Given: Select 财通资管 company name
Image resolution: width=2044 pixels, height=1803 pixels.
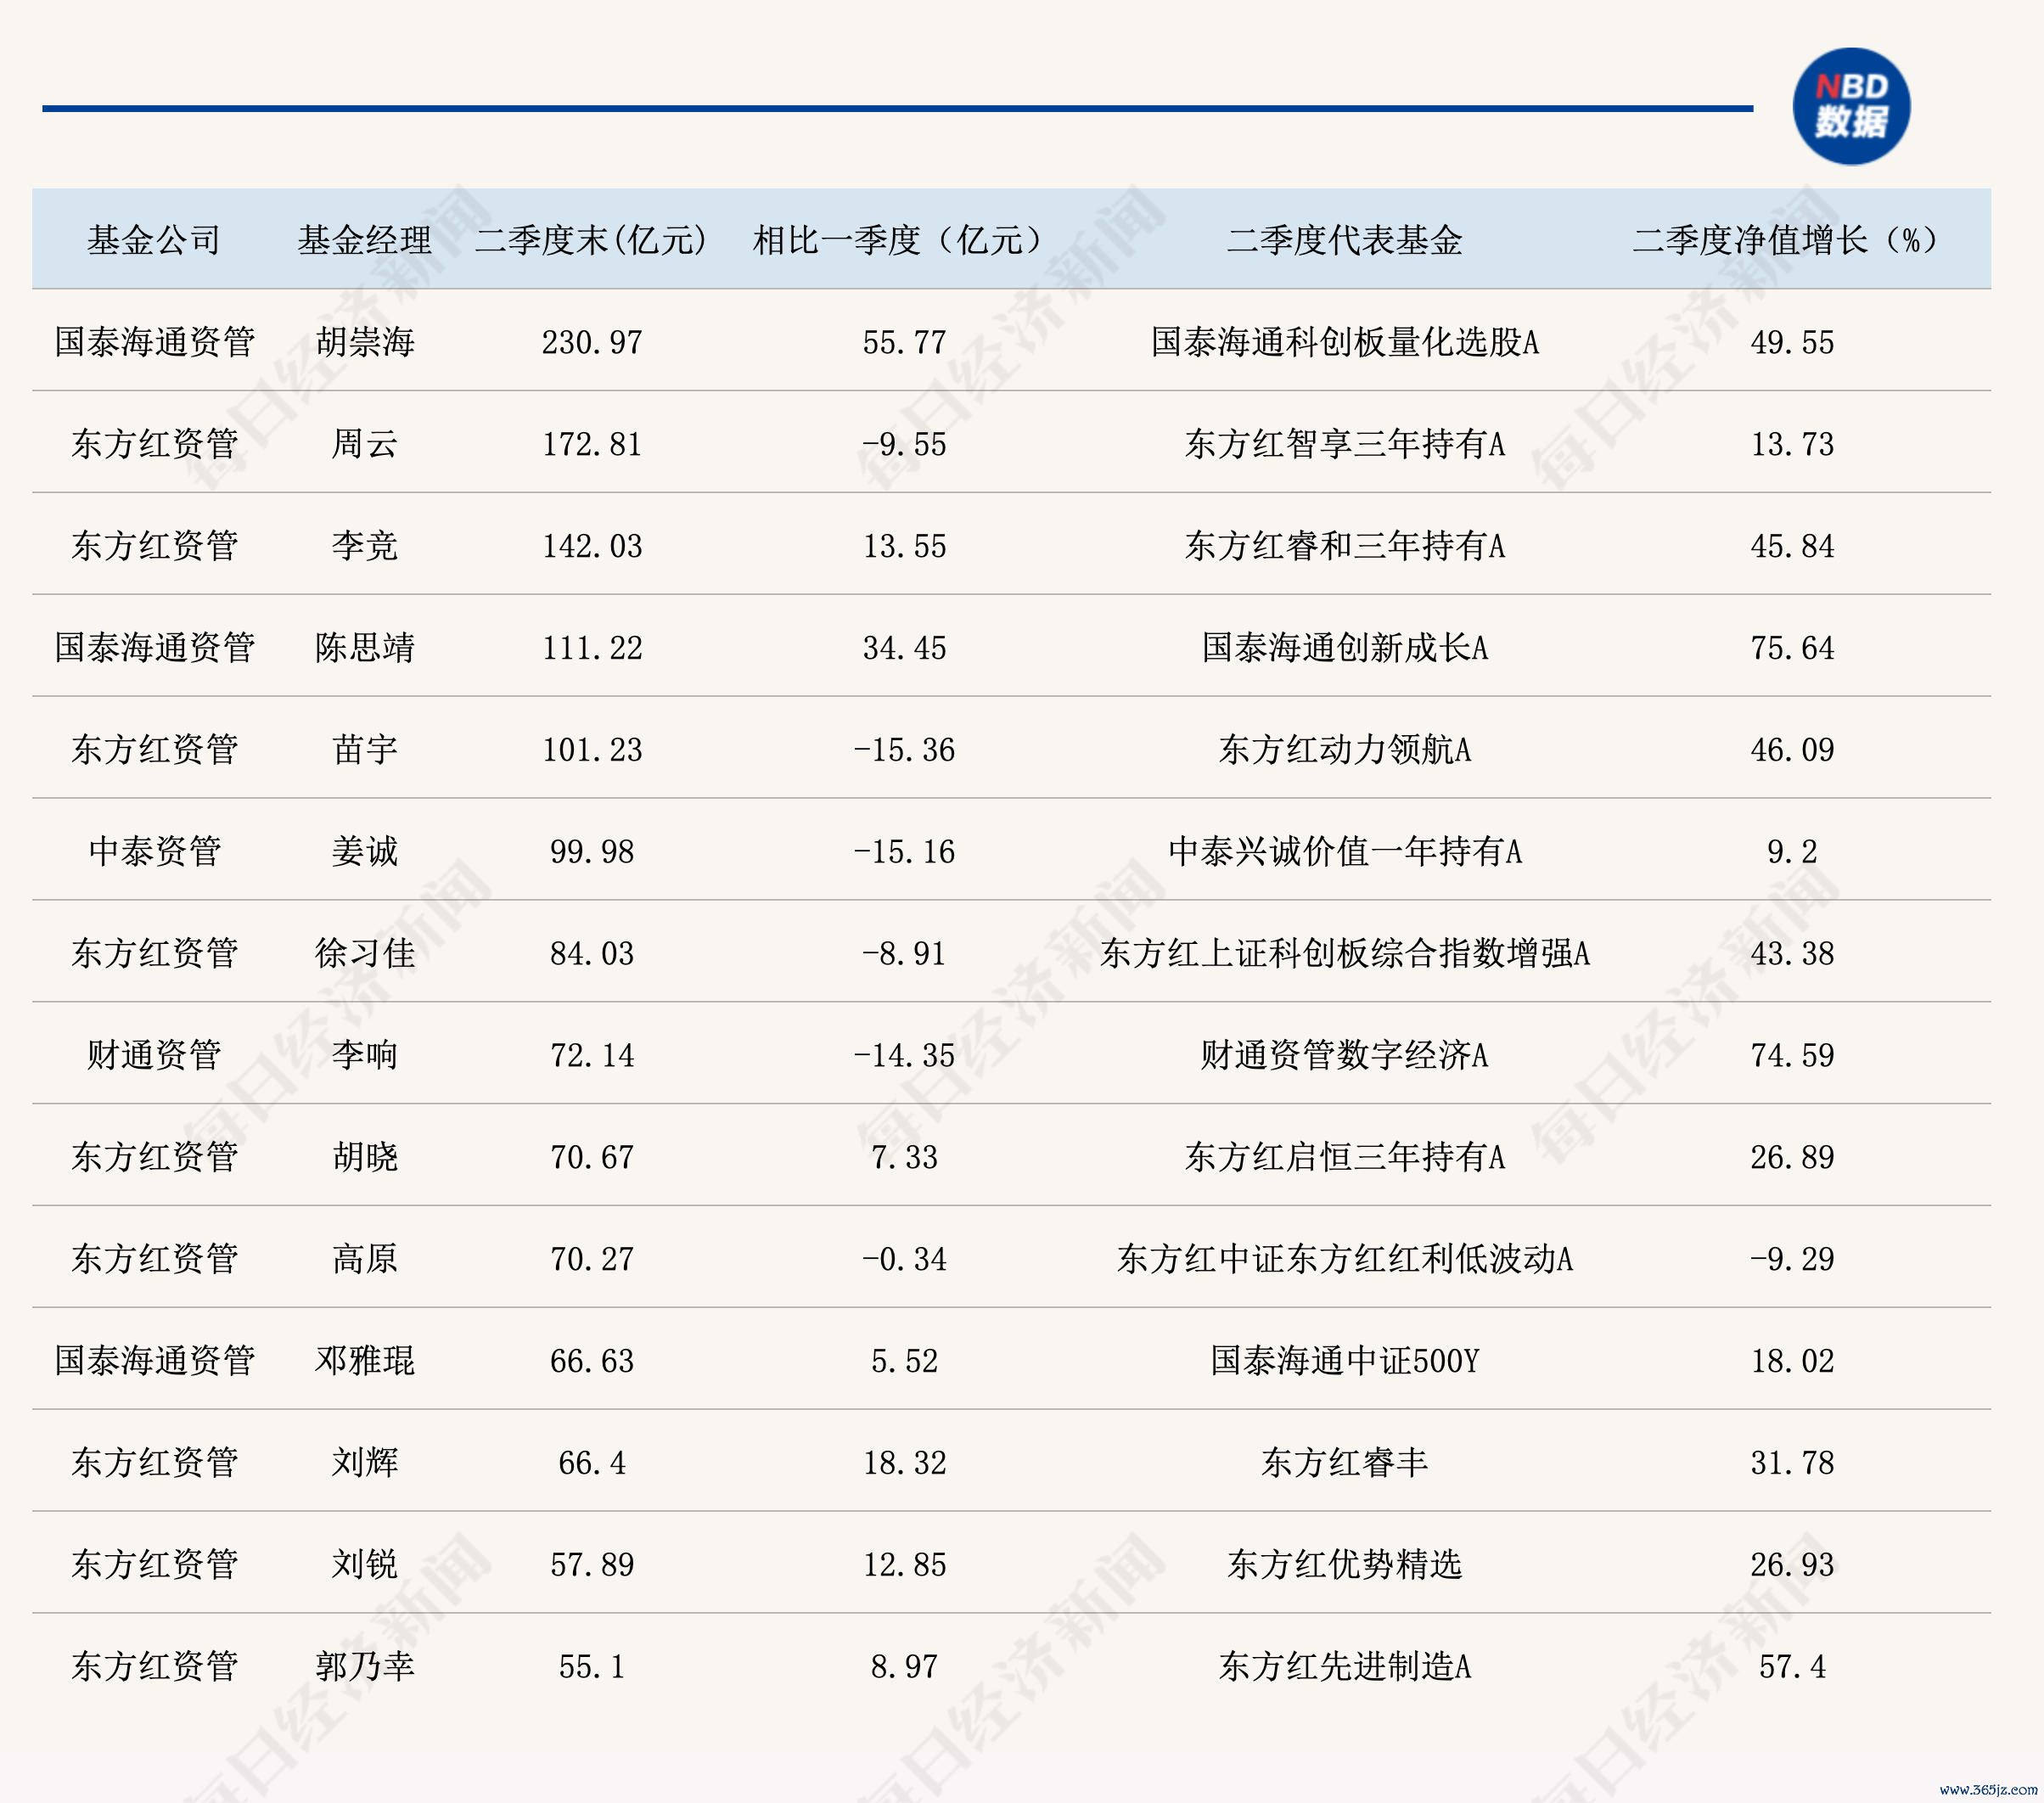Looking at the screenshot, I should pyautogui.click(x=154, y=1056).
